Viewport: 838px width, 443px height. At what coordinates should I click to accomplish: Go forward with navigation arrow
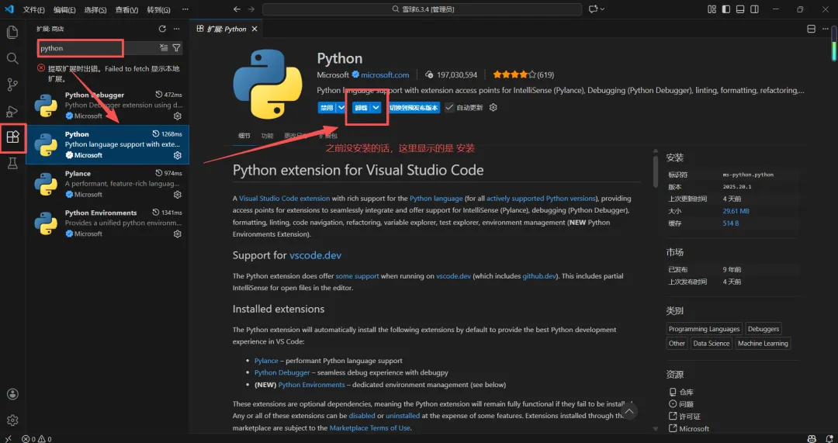[251, 9]
